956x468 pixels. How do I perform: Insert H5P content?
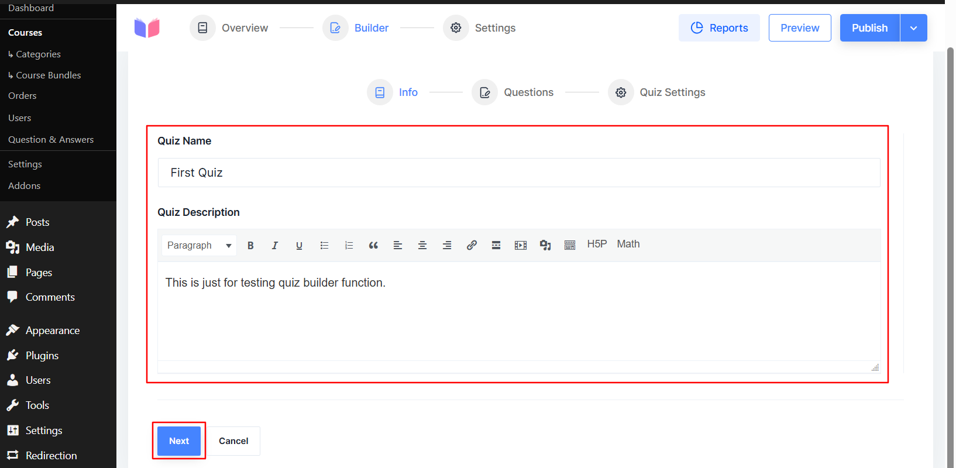click(x=597, y=244)
